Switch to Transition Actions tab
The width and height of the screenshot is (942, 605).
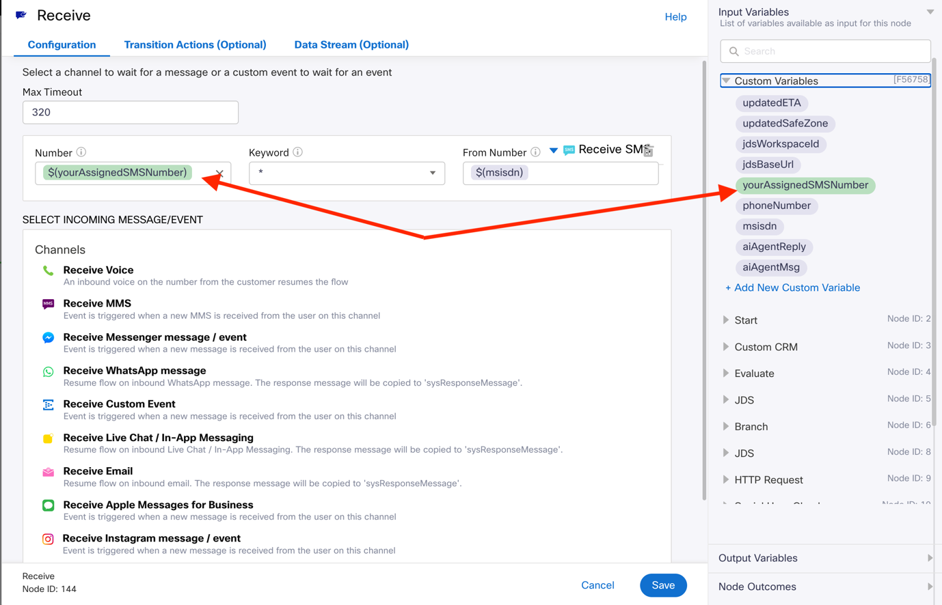tap(195, 45)
